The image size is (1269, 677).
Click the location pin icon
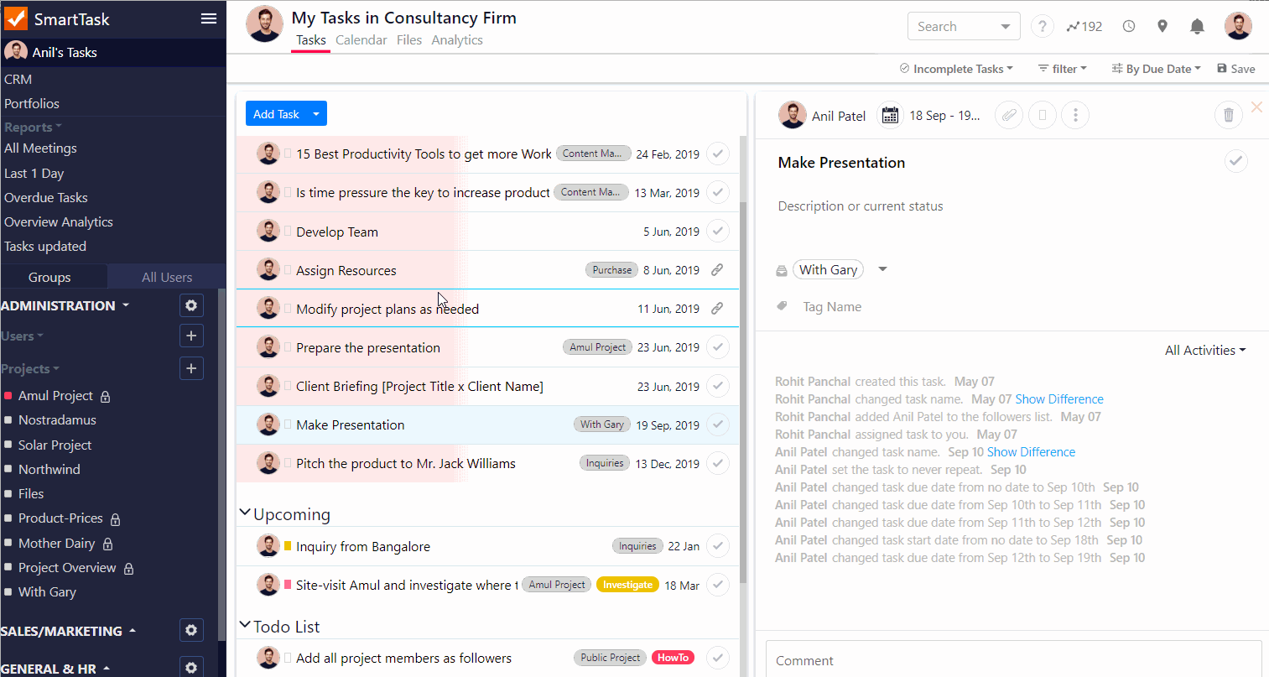(x=1162, y=26)
